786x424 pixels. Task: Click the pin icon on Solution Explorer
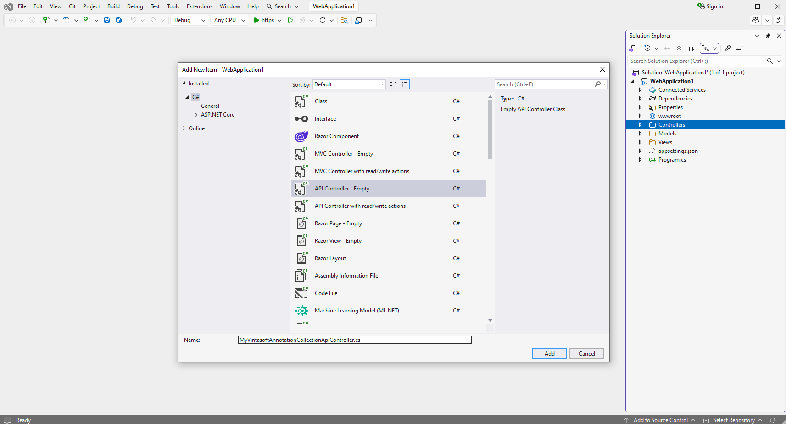coord(768,36)
